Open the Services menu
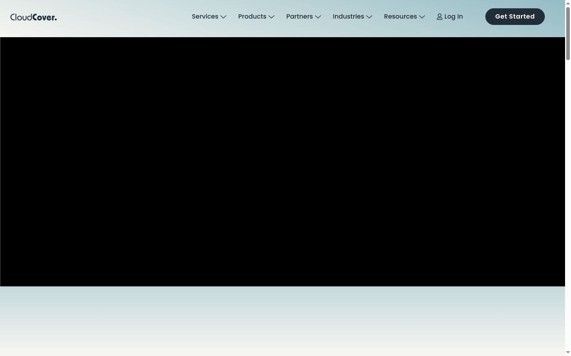The image size is (571, 356). pyautogui.click(x=209, y=17)
